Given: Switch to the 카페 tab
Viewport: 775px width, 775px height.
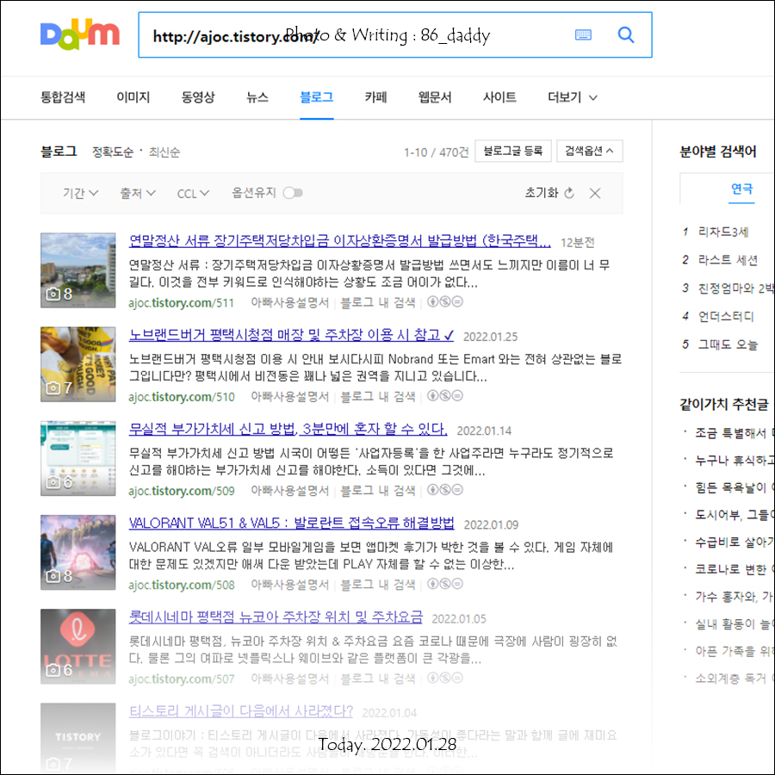Looking at the screenshot, I should coord(375,97).
